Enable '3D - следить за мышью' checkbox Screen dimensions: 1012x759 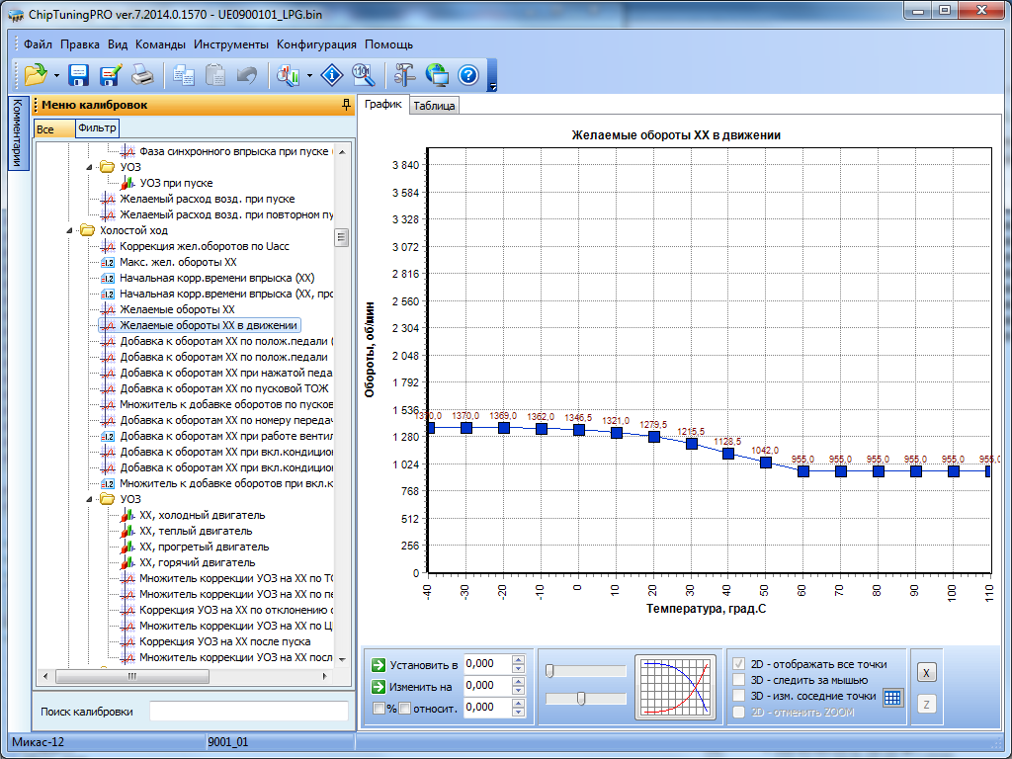[738, 680]
